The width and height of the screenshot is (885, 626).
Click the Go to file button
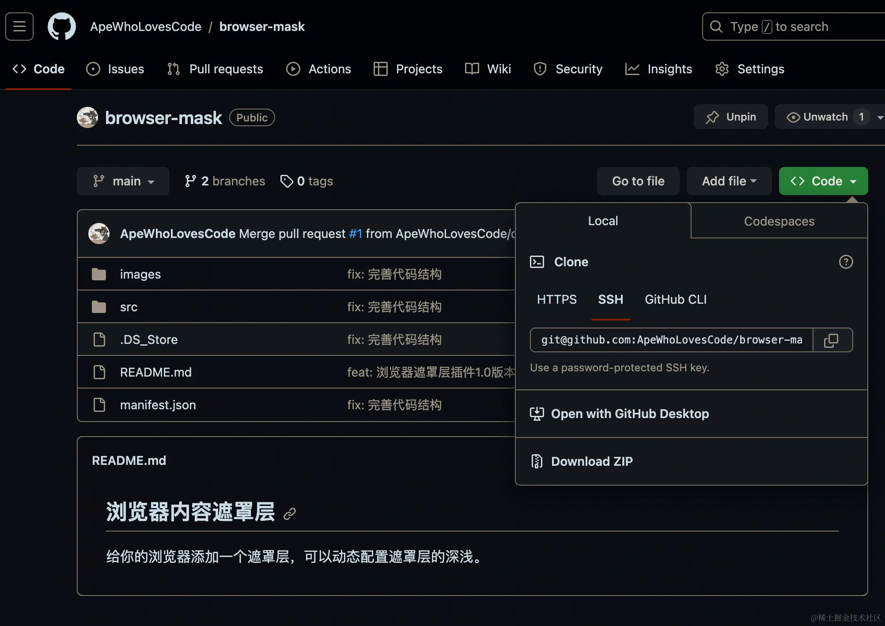[x=638, y=181]
